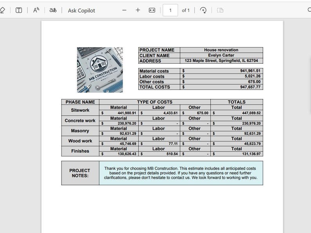Image resolution: width=311 pixels, height=233 pixels.
Task: Select the "House renovation" project name cell
Action: pyautogui.click(x=221, y=50)
